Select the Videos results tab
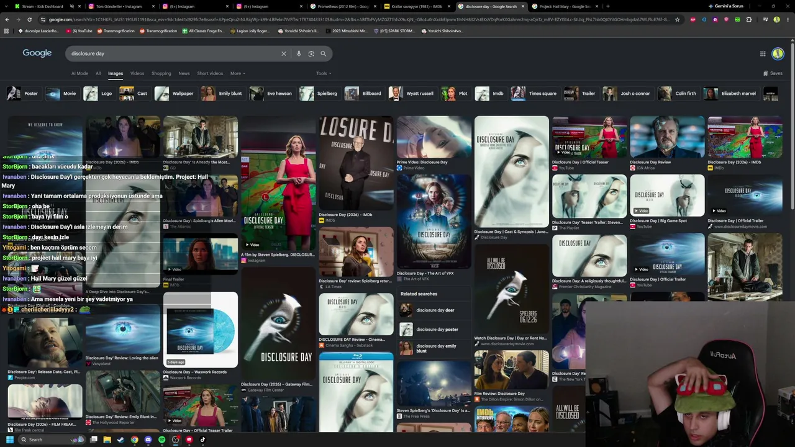The height and width of the screenshot is (447, 795). (x=137, y=73)
